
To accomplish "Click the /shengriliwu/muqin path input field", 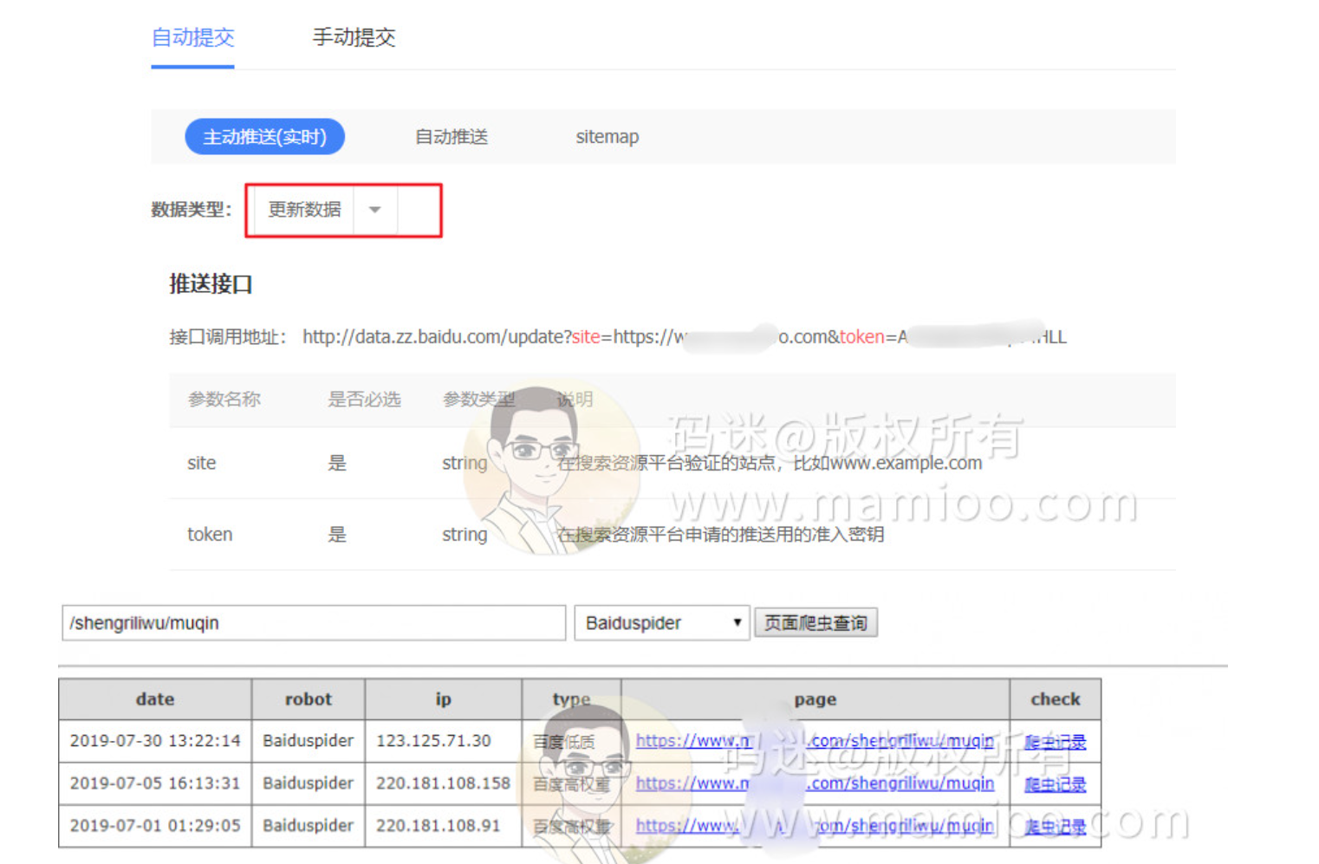I will 314,623.
